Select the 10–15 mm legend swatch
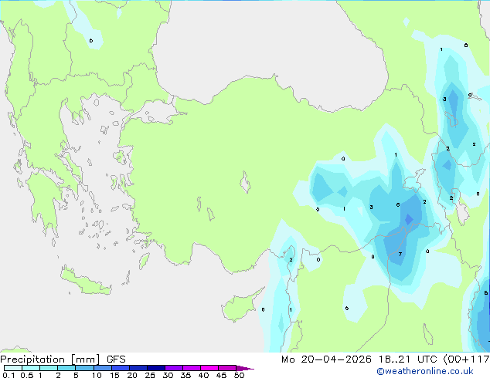 click(102, 368)
